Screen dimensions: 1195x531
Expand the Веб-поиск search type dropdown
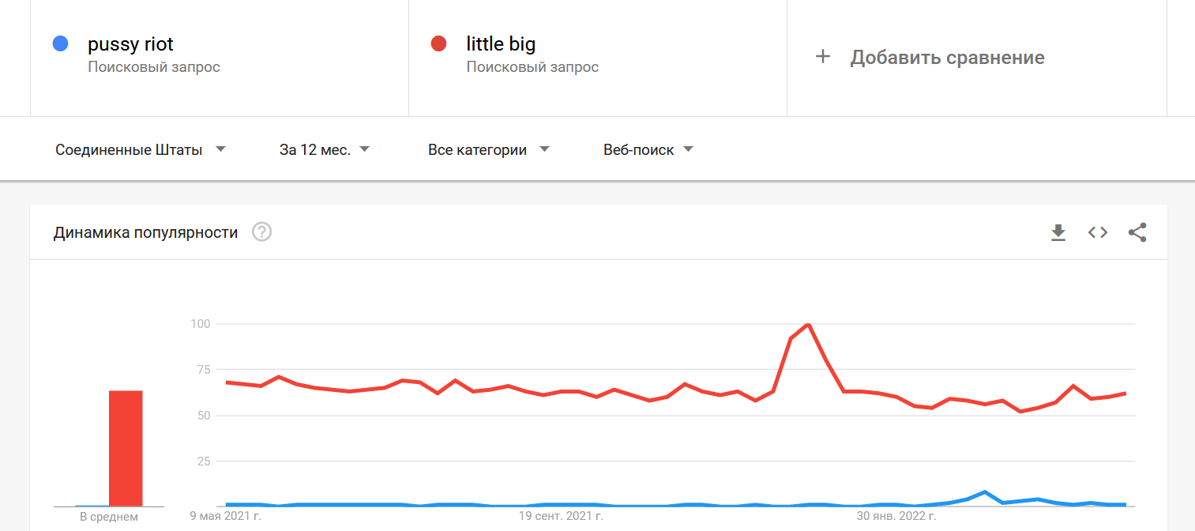[648, 149]
